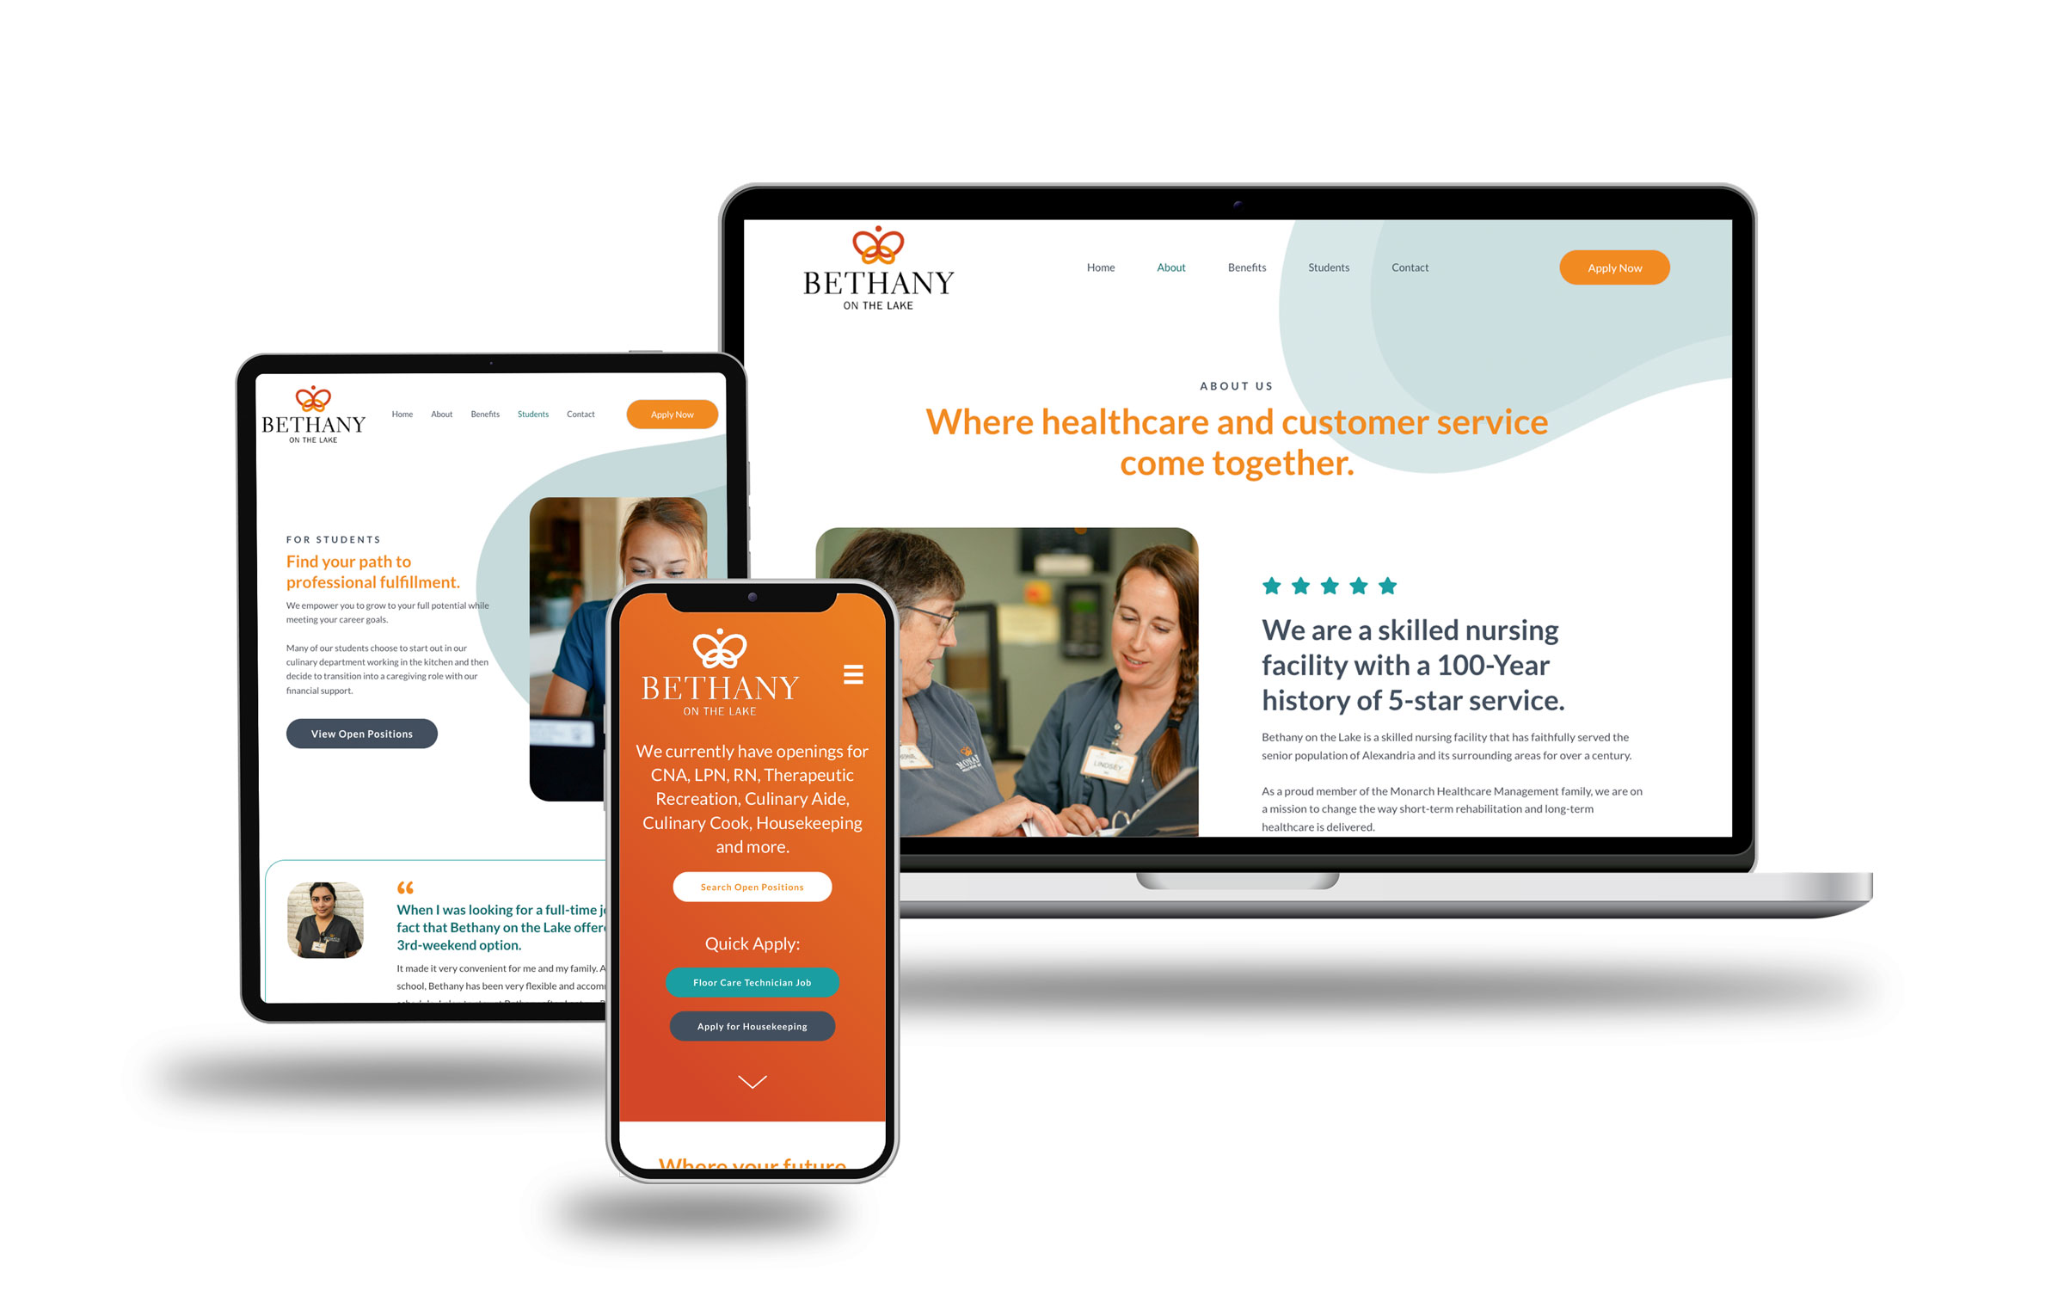Click the quotation mark icon in testimonial

tap(402, 888)
